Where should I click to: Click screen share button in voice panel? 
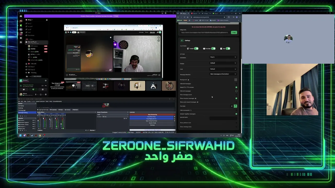(x=33, y=89)
